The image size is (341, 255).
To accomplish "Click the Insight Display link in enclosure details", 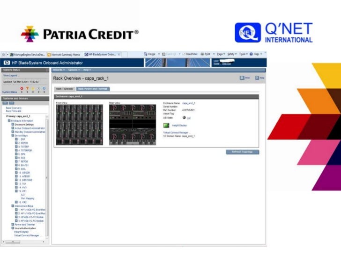I will 179,125.
